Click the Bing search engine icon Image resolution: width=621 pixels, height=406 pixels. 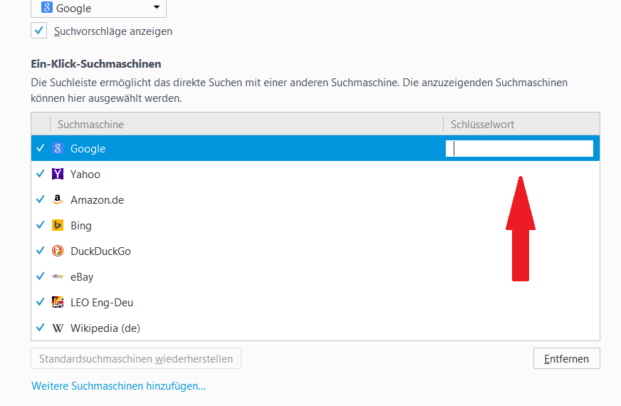[x=58, y=226]
